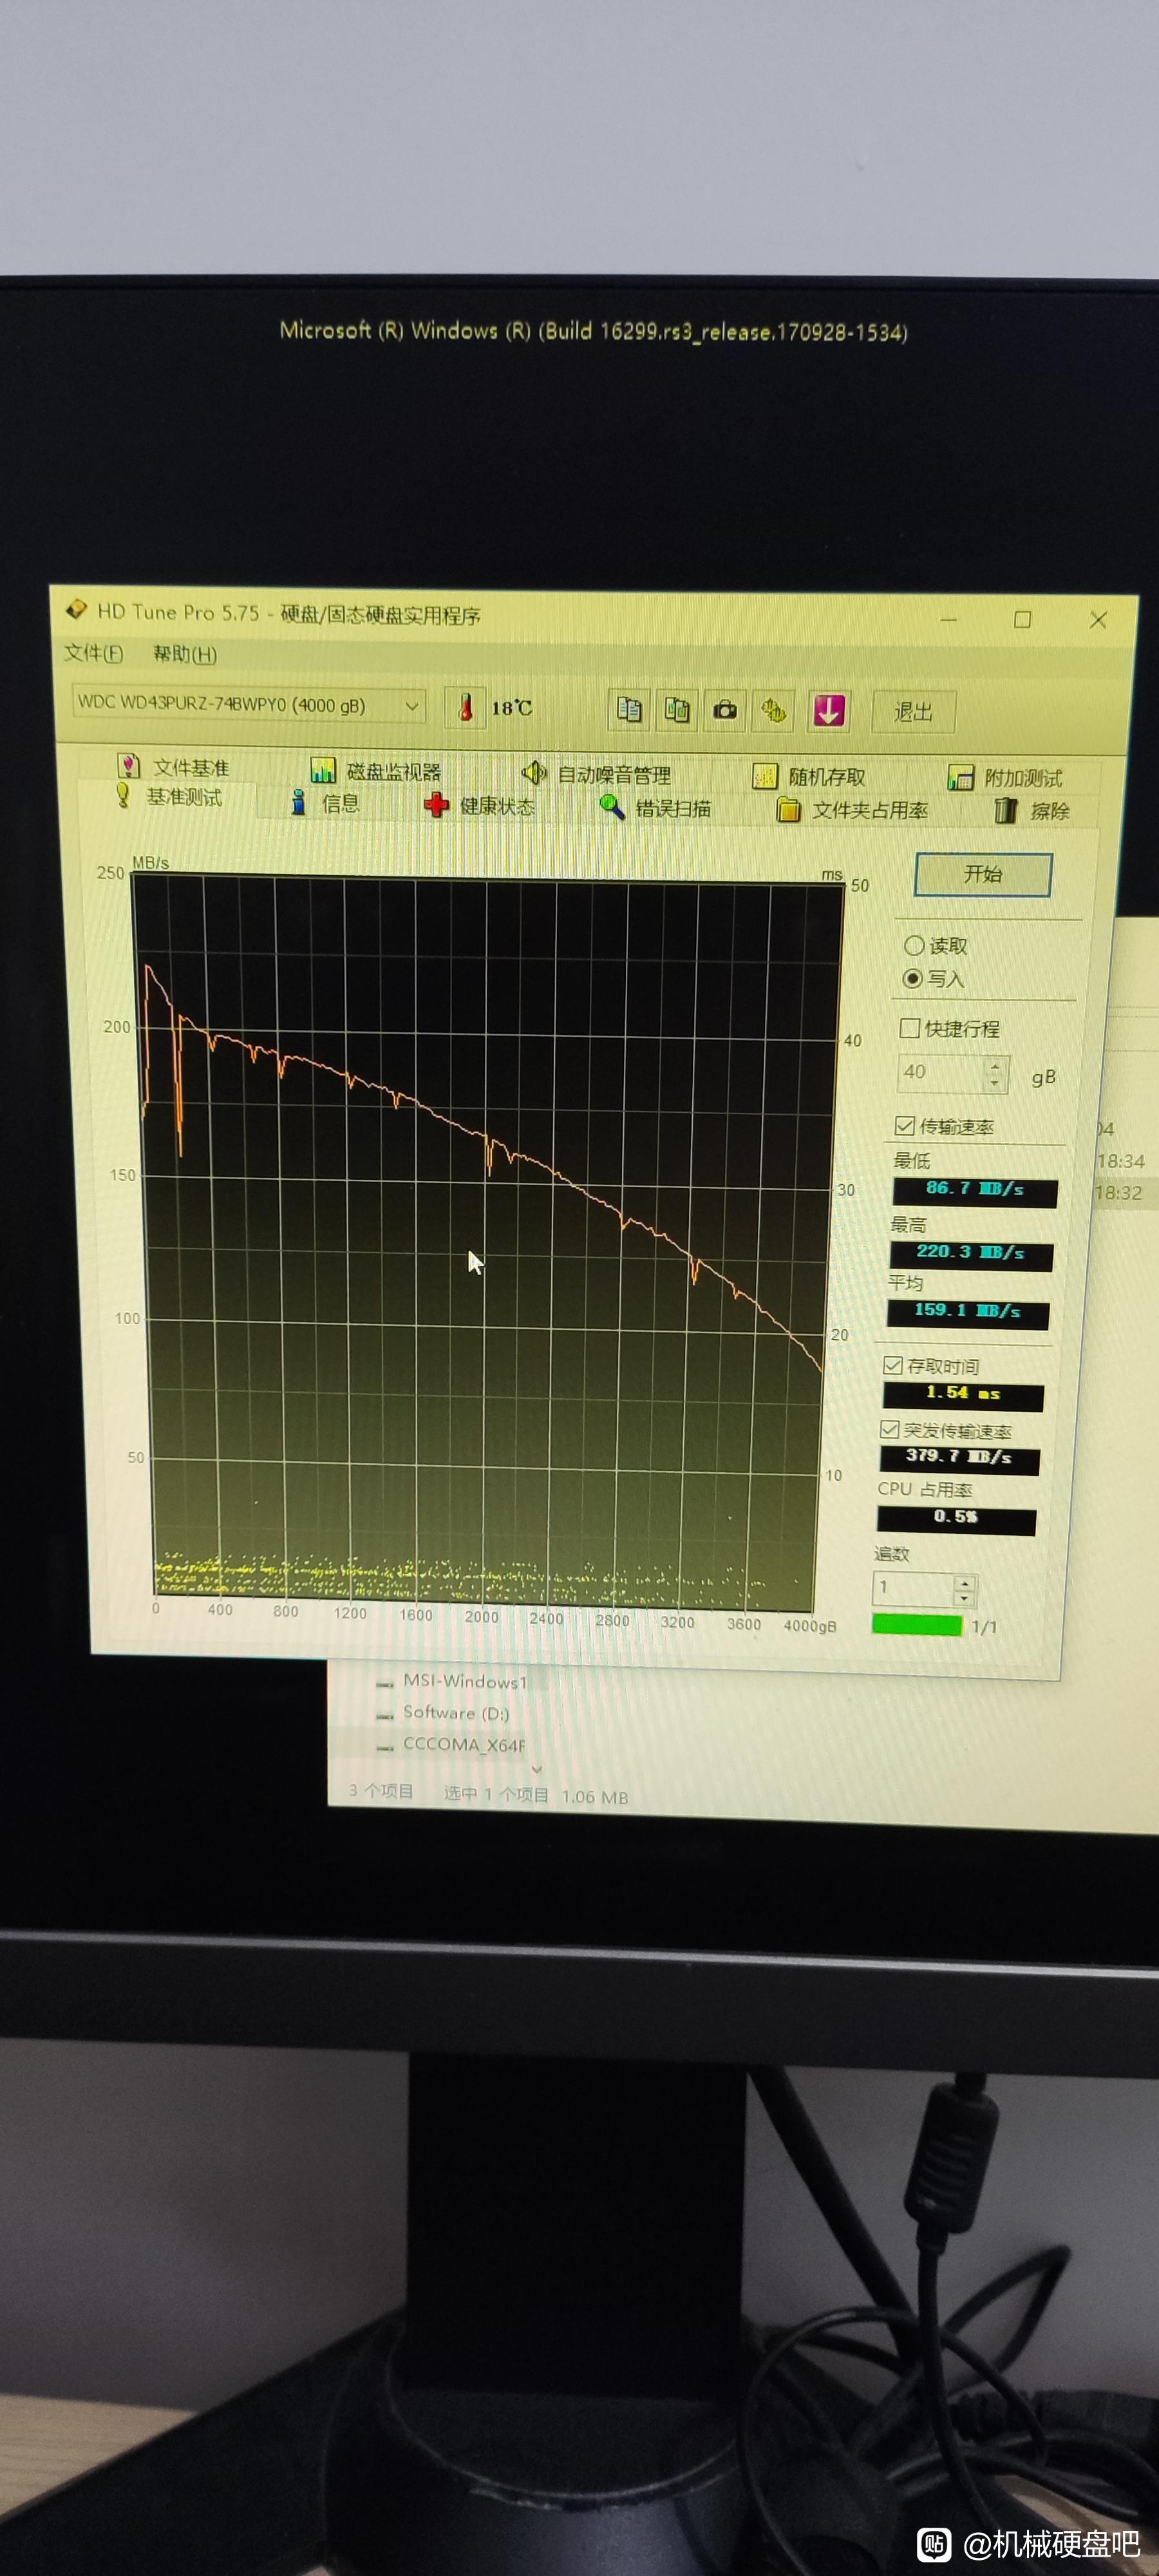Viewport: 1159px width, 2576px height.
Task: Click the copy screenshot to clipboard icon
Action: pyautogui.click(x=677, y=710)
